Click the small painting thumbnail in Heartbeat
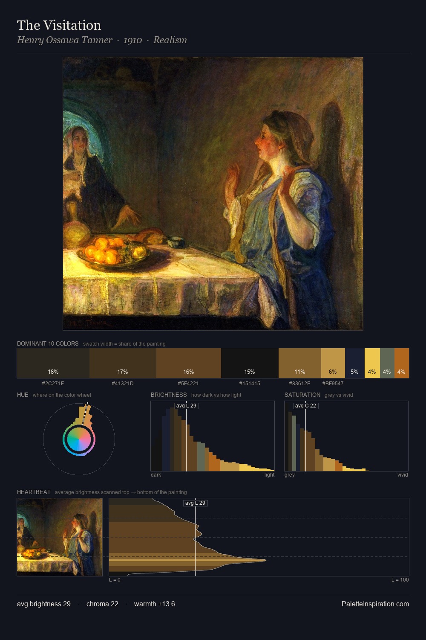The height and width of the screenshot is (640, 426). 60,537
